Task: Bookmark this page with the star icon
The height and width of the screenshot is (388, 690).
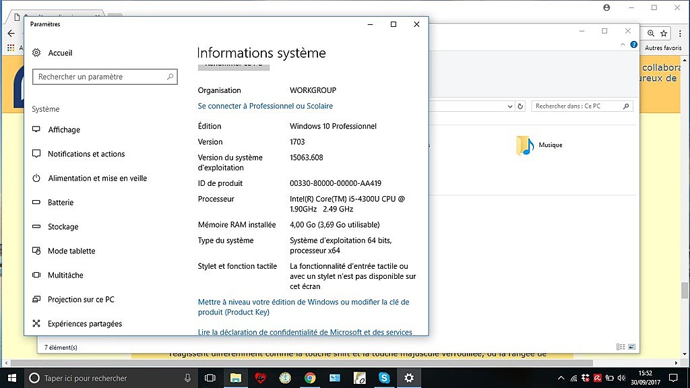Action: click(664, 34)
